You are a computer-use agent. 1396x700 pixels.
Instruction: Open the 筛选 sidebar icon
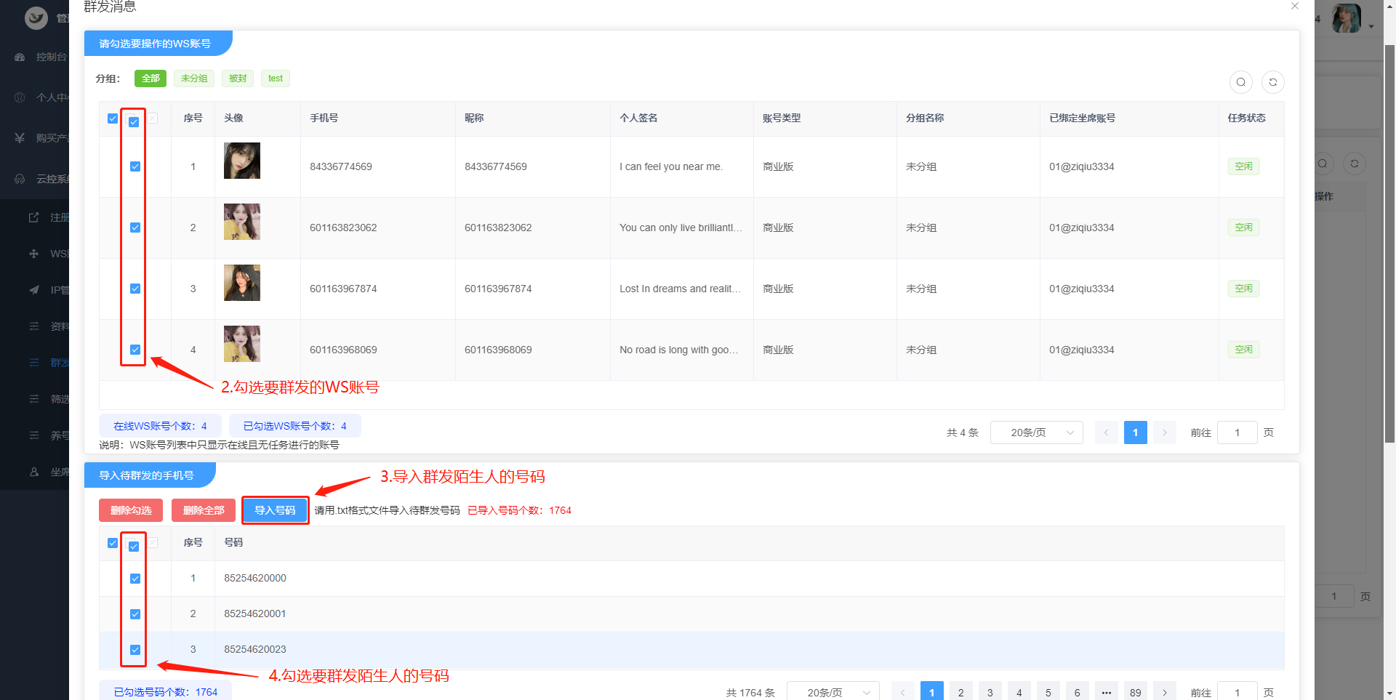pos(33,399)
